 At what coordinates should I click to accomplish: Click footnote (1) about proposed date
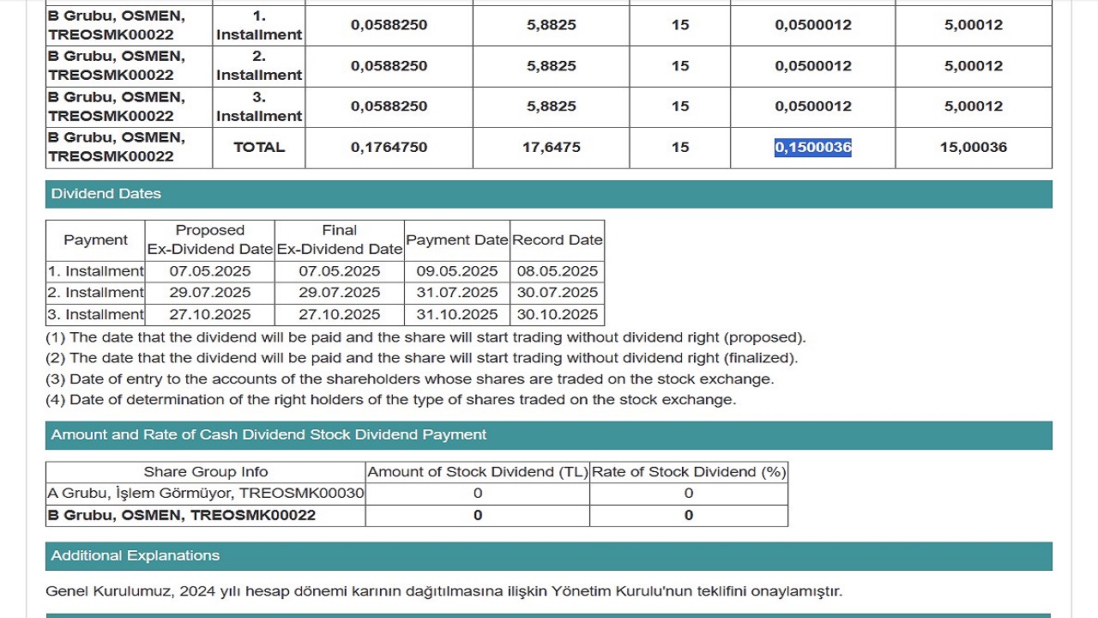425,338
